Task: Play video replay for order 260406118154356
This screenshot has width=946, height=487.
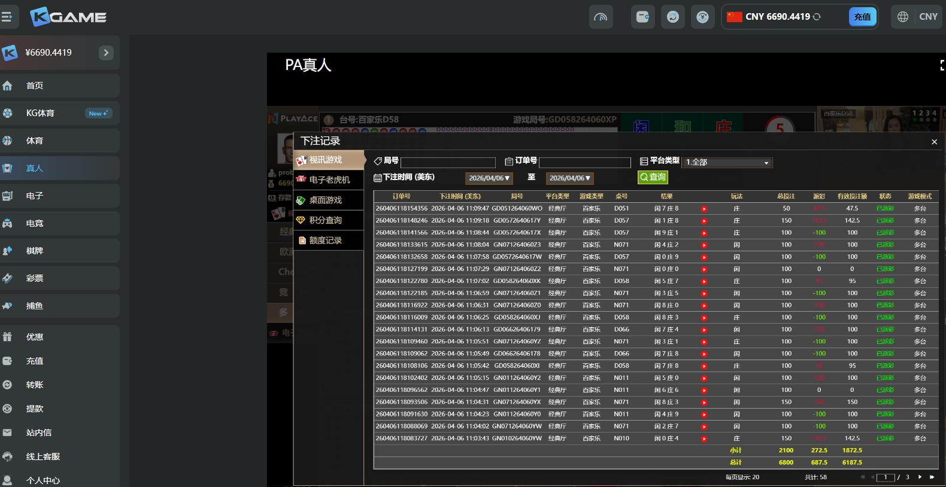Action: [704, 209]
